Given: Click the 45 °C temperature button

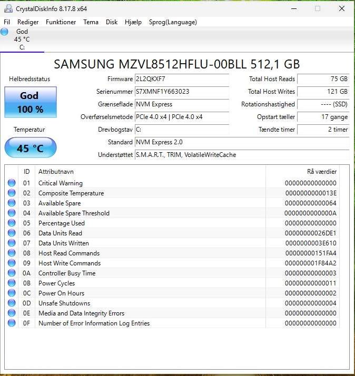Looking at the screenshot, I should coord(30,148).
